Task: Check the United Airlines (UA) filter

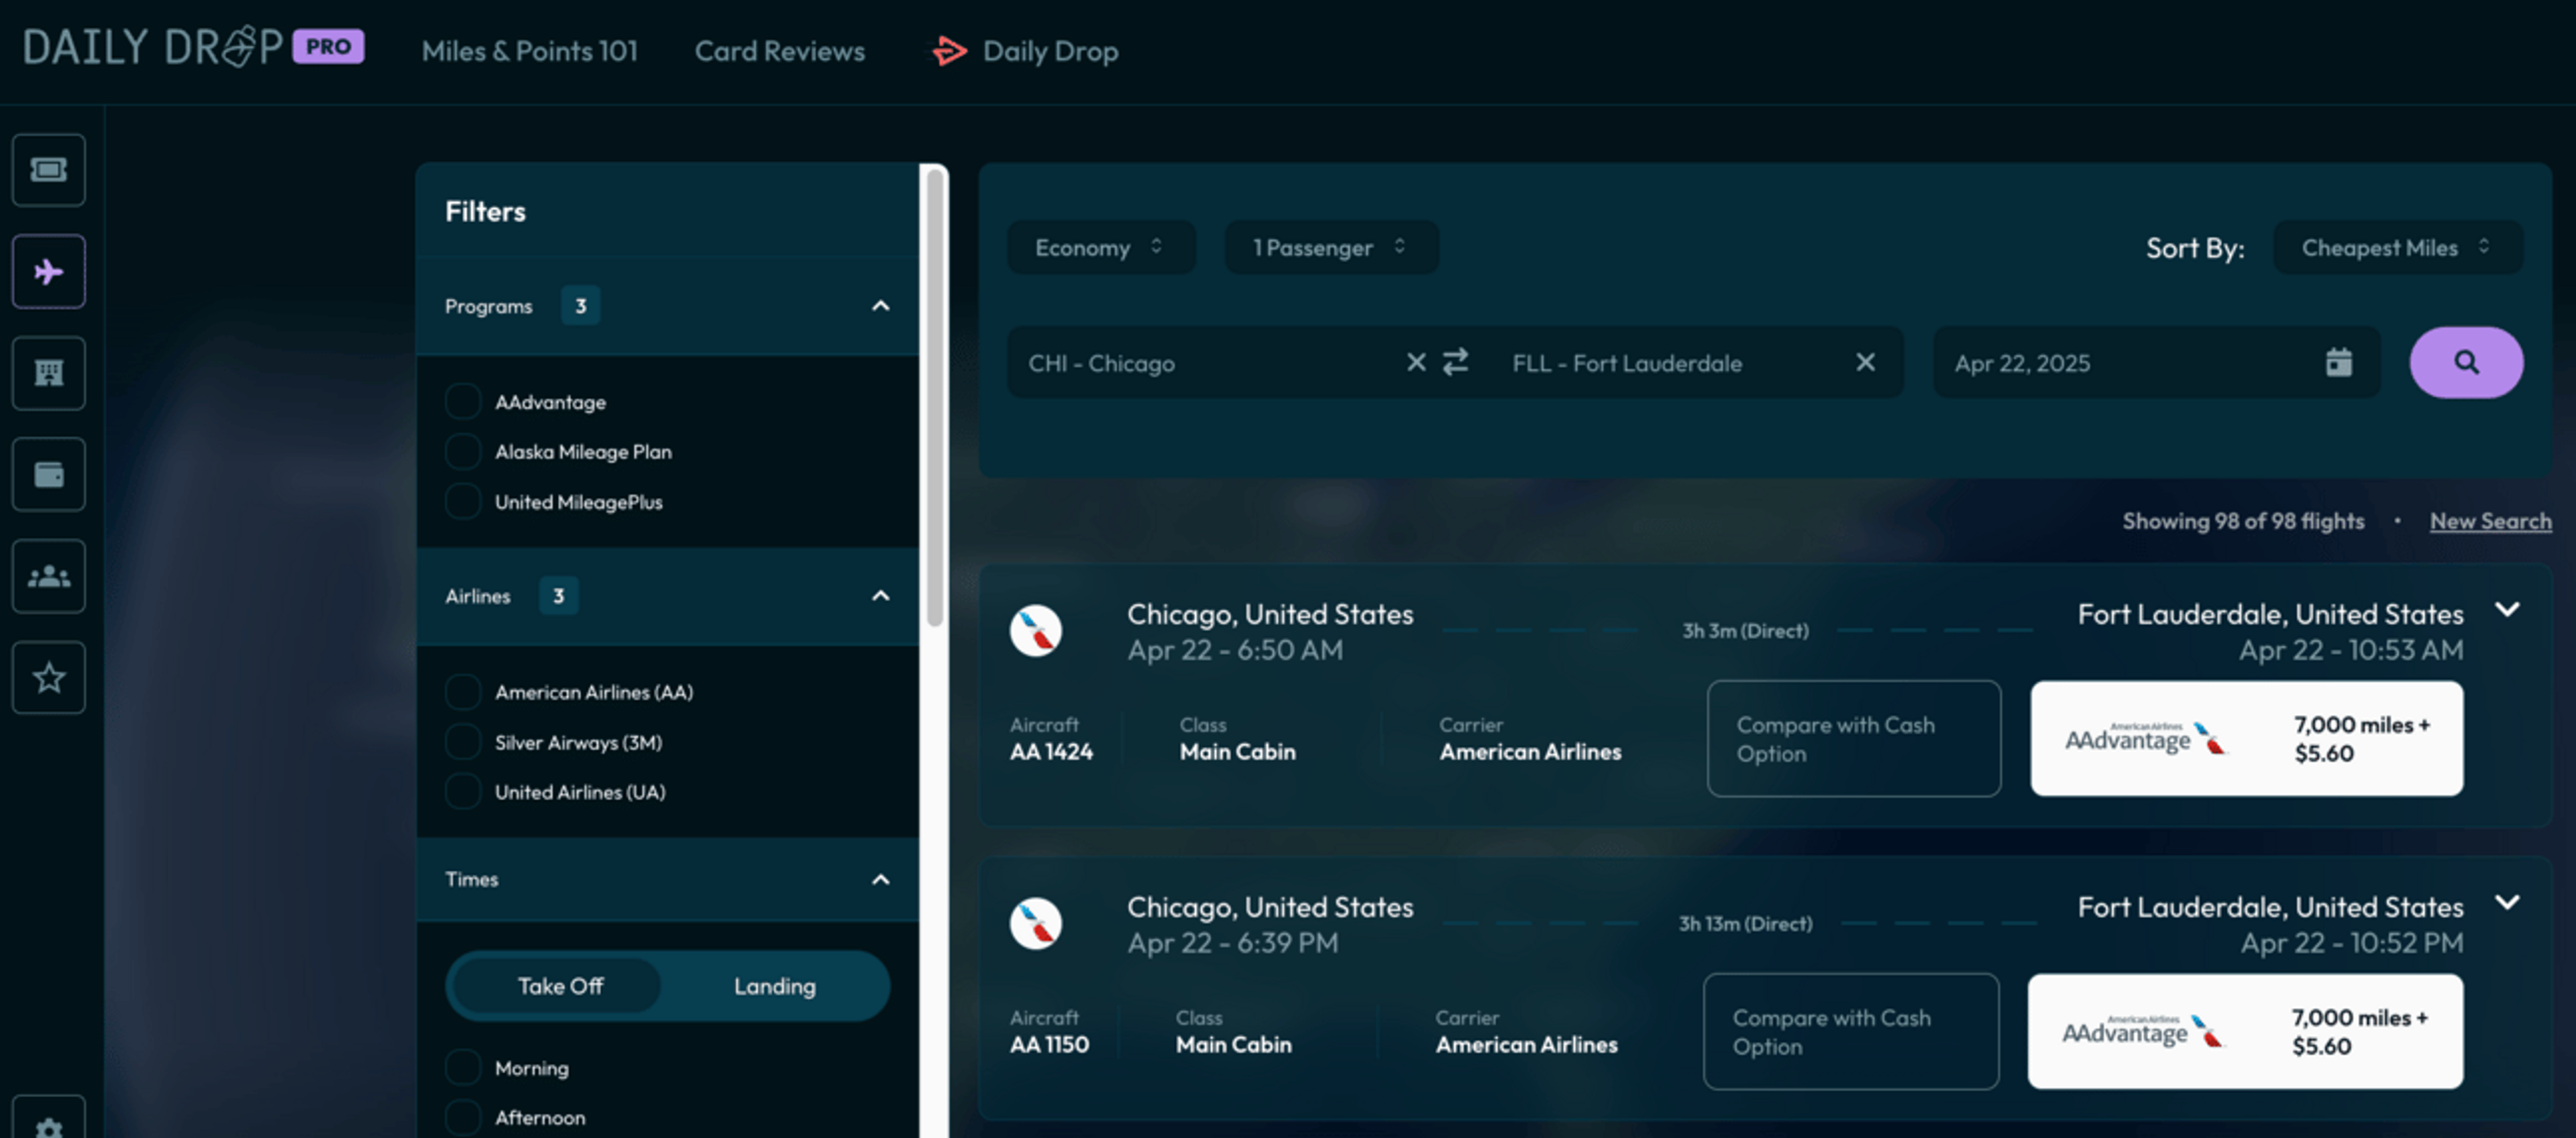Action: [463, 791]
